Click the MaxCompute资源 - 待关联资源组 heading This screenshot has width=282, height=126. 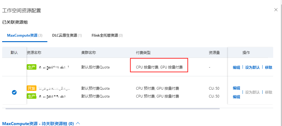[x=38, y=124]
